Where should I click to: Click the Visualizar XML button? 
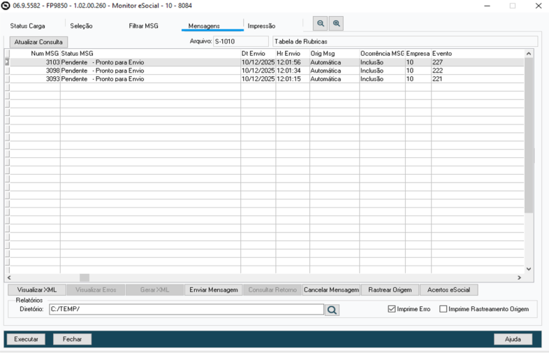[x=37, y=290]
